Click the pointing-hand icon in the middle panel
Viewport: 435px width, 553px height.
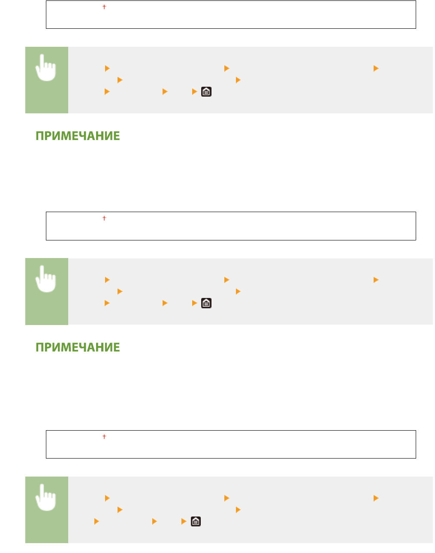click(47, 279)
